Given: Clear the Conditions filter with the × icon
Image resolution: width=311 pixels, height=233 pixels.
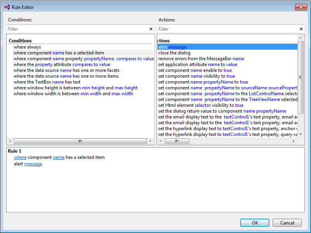Looking at the screenshot, I should (x=151, y=29).
